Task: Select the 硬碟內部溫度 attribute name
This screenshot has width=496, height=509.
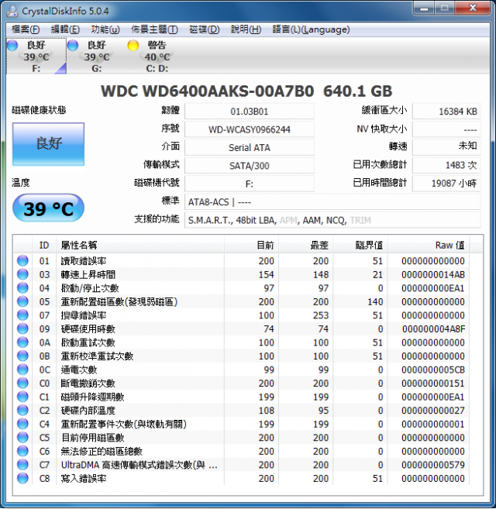Action: (x=88, y=411)
